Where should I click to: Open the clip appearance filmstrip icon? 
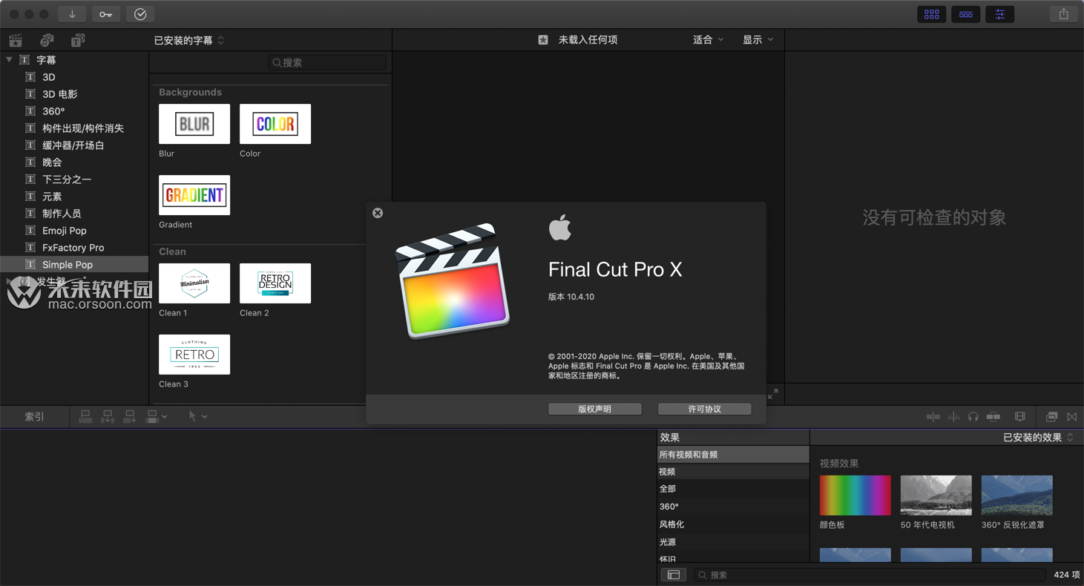(1020, 417)
